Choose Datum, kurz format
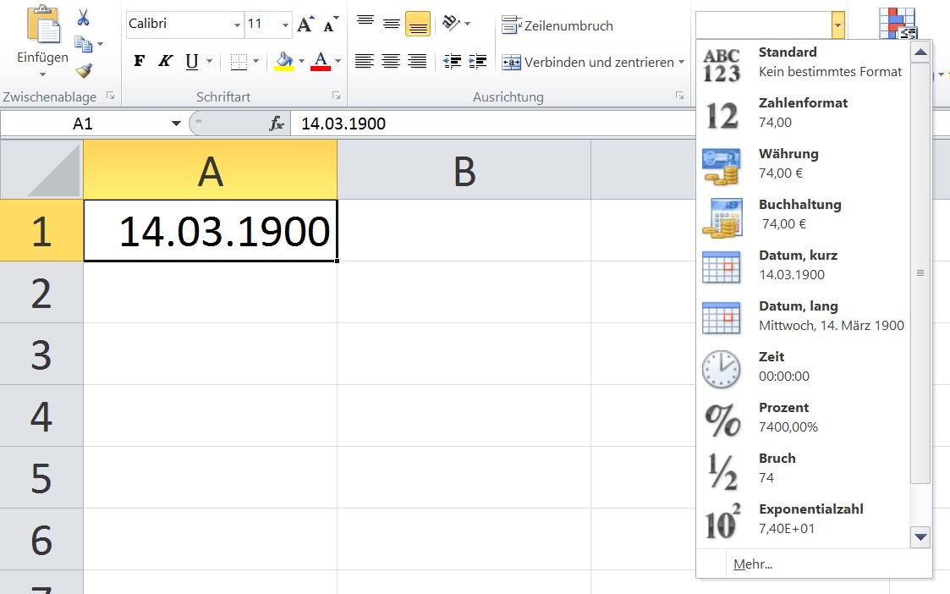 coord(804,266)
